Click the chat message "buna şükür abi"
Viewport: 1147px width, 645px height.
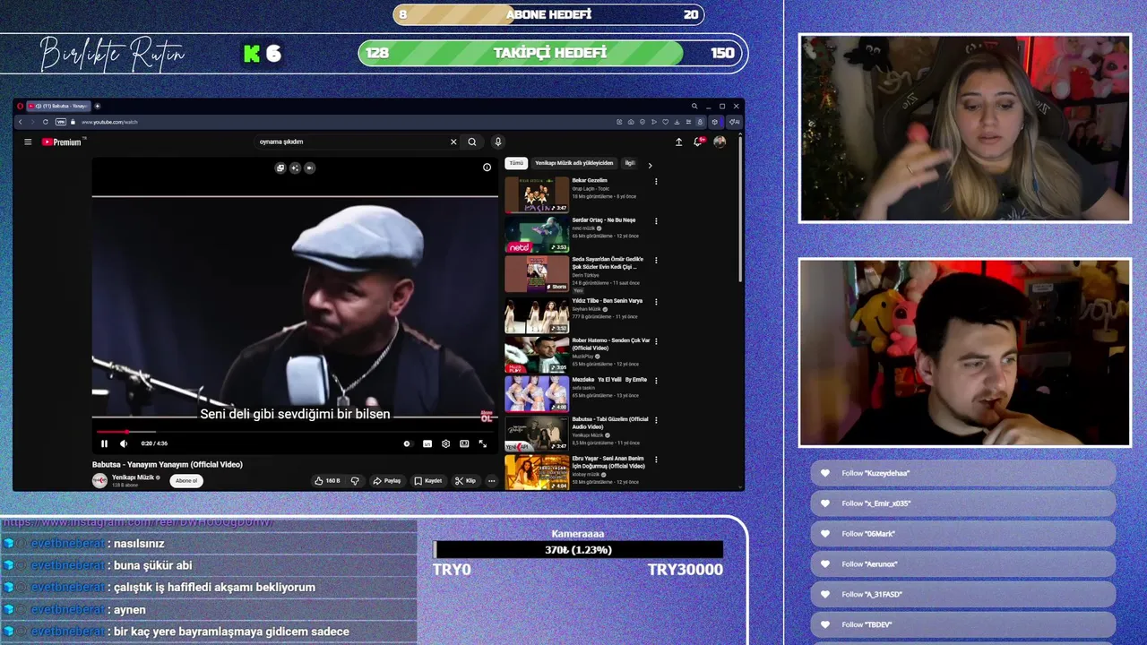click(153, 565)
